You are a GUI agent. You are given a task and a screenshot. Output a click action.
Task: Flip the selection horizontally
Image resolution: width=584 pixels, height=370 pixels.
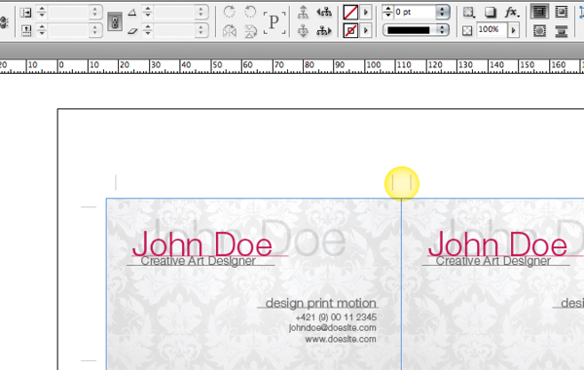[229, 31]
